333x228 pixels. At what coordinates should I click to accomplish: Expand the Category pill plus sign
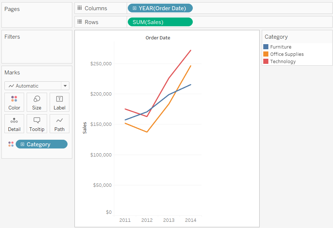pyautogui.click(x=22, y=144)
